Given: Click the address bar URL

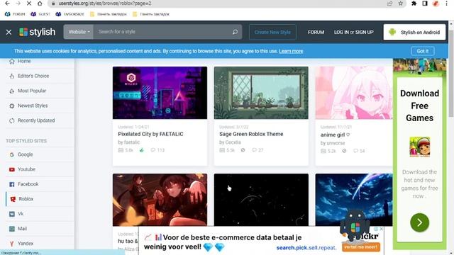Looking at the screenshot, I should [x=105, y=4].
